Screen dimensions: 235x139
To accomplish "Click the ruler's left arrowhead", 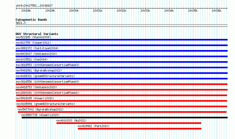I will (16, 8).
